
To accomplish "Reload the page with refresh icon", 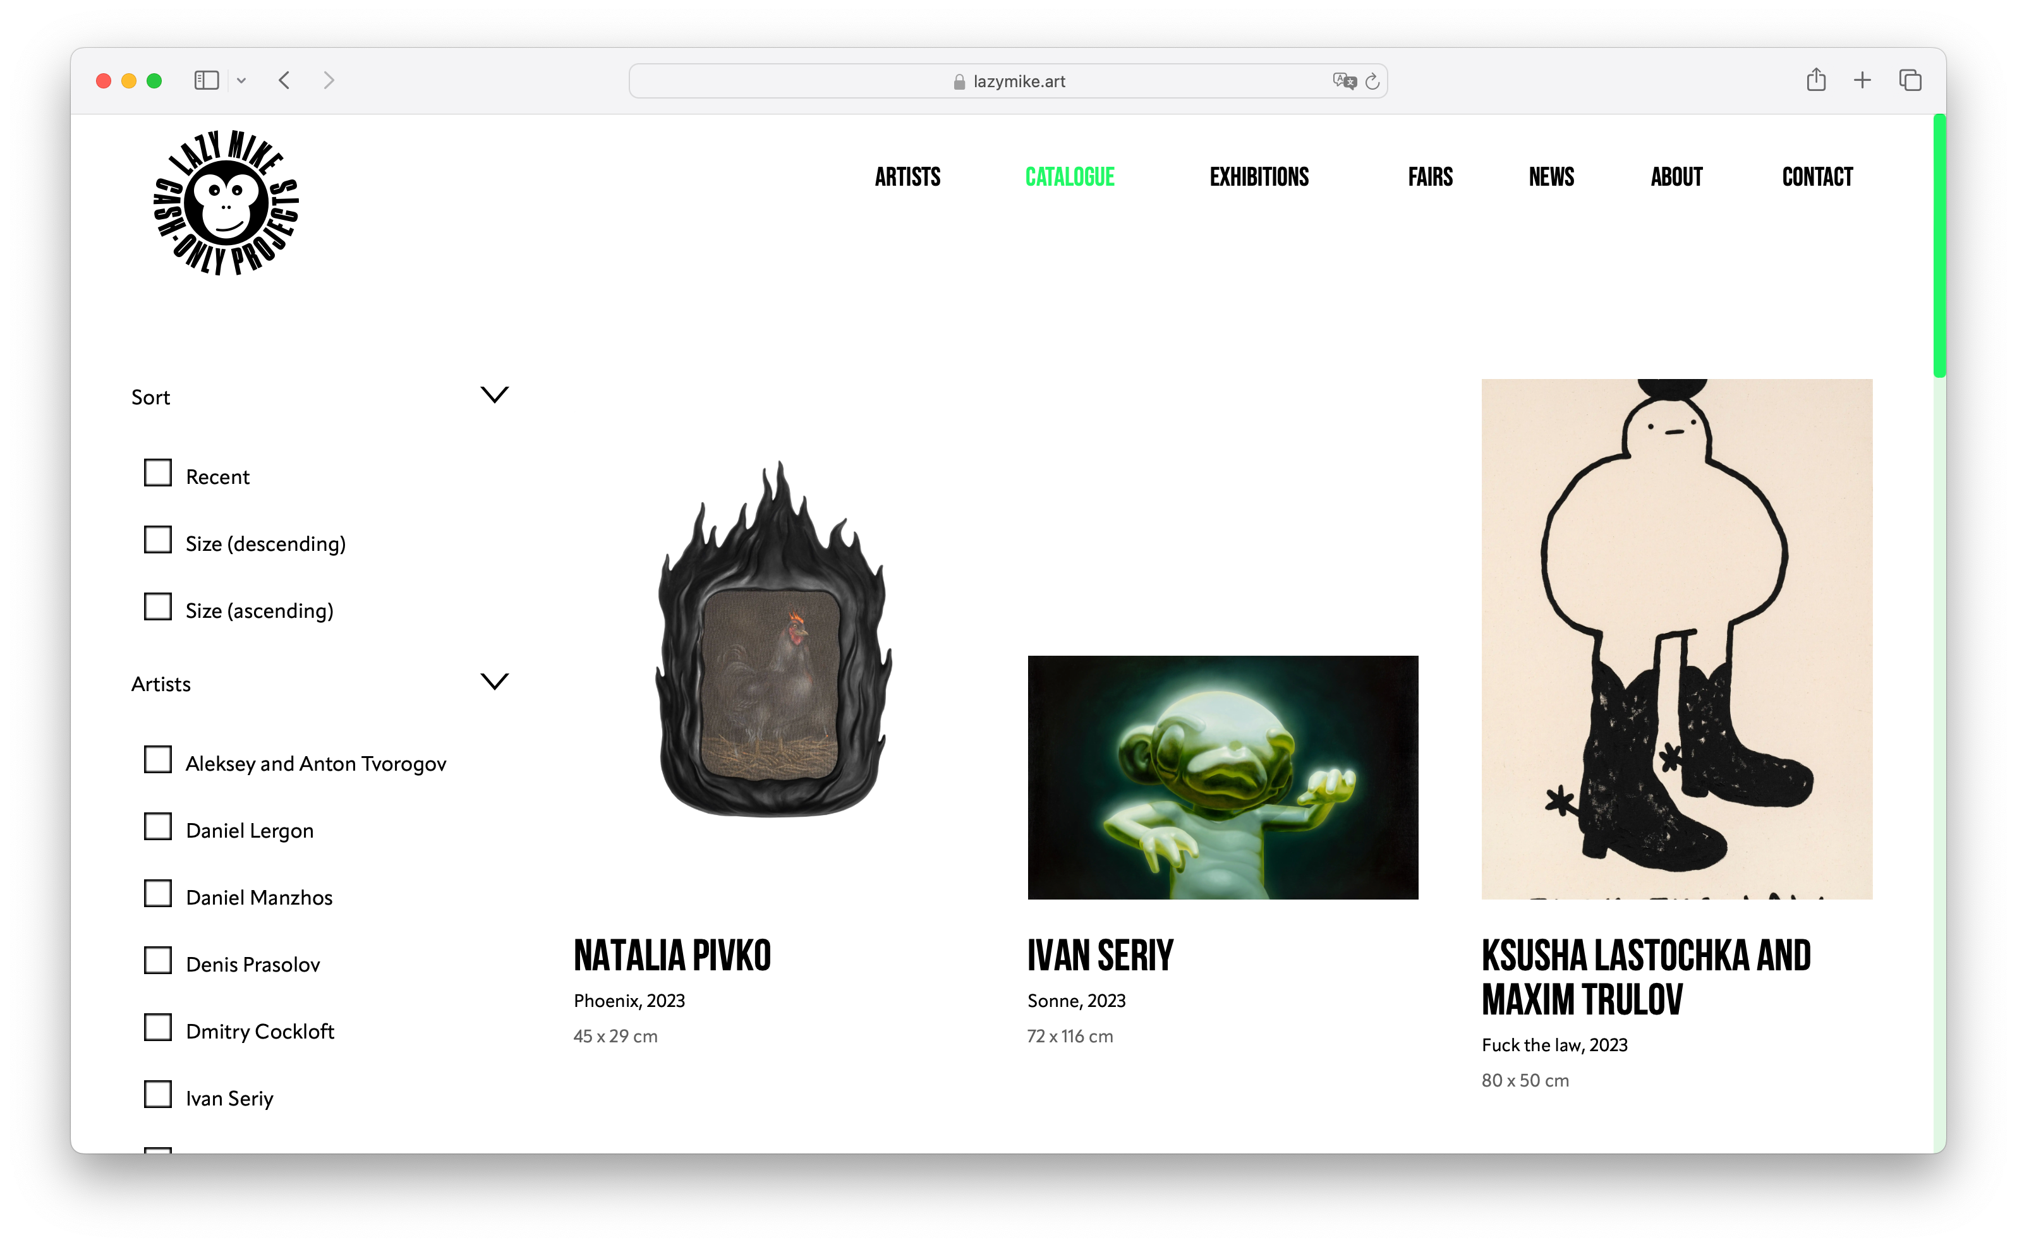I will pyautogui.click(x=1372, y=81).
